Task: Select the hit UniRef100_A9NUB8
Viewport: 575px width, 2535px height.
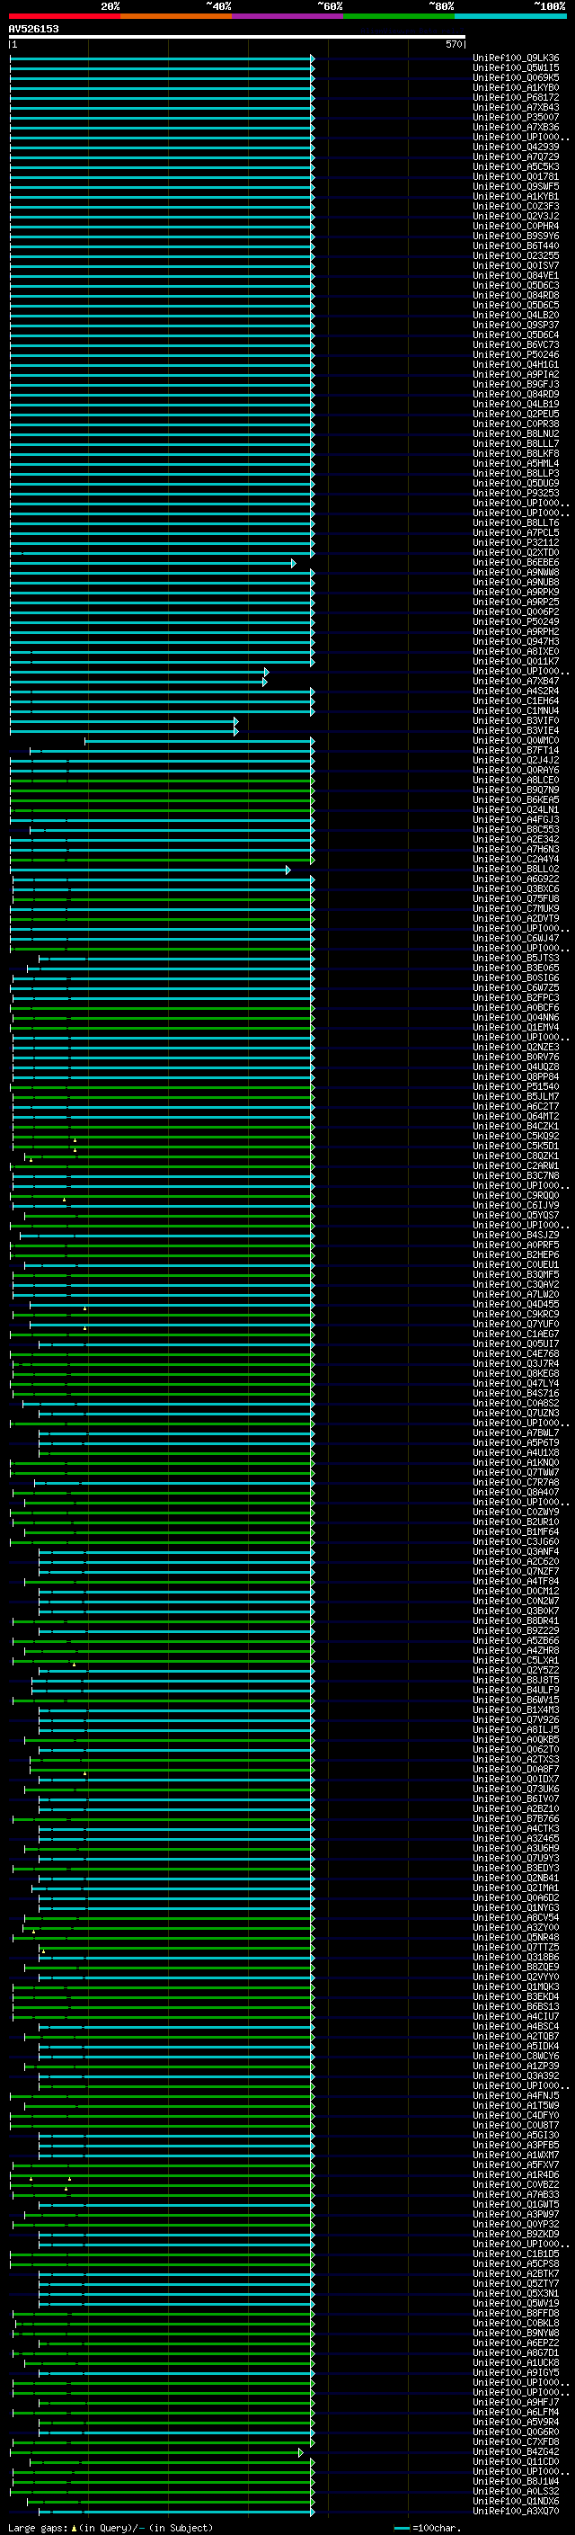Action: pyautogui.click(x=516, y=582)
